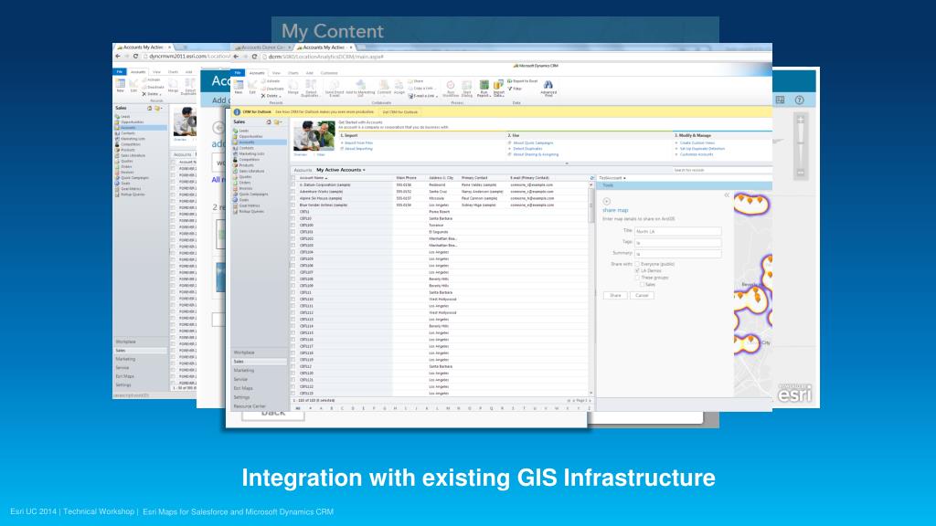Image resolution: width=936 pixels, height=526 pixels.
Task: Open the Run Workflow ribbon icon
Action: pyautogui.click(x=451, y=85)
